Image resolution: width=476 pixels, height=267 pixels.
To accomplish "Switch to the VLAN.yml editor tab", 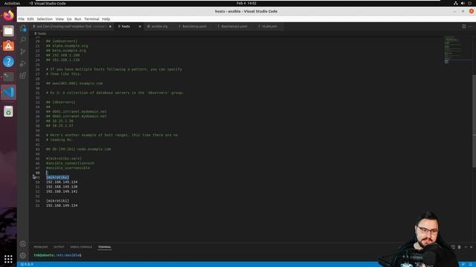I will coord(269,27).
